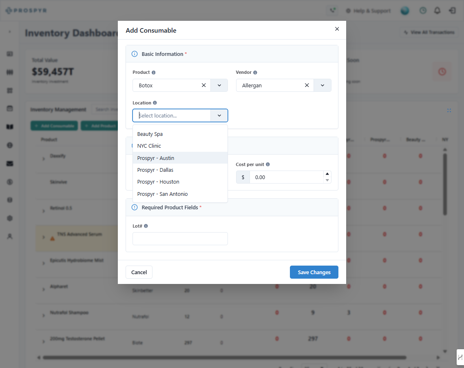The height and width of the screenshot is (368, 464).
Task: Click the Lot# info icon
Action: tap(146, 226)
